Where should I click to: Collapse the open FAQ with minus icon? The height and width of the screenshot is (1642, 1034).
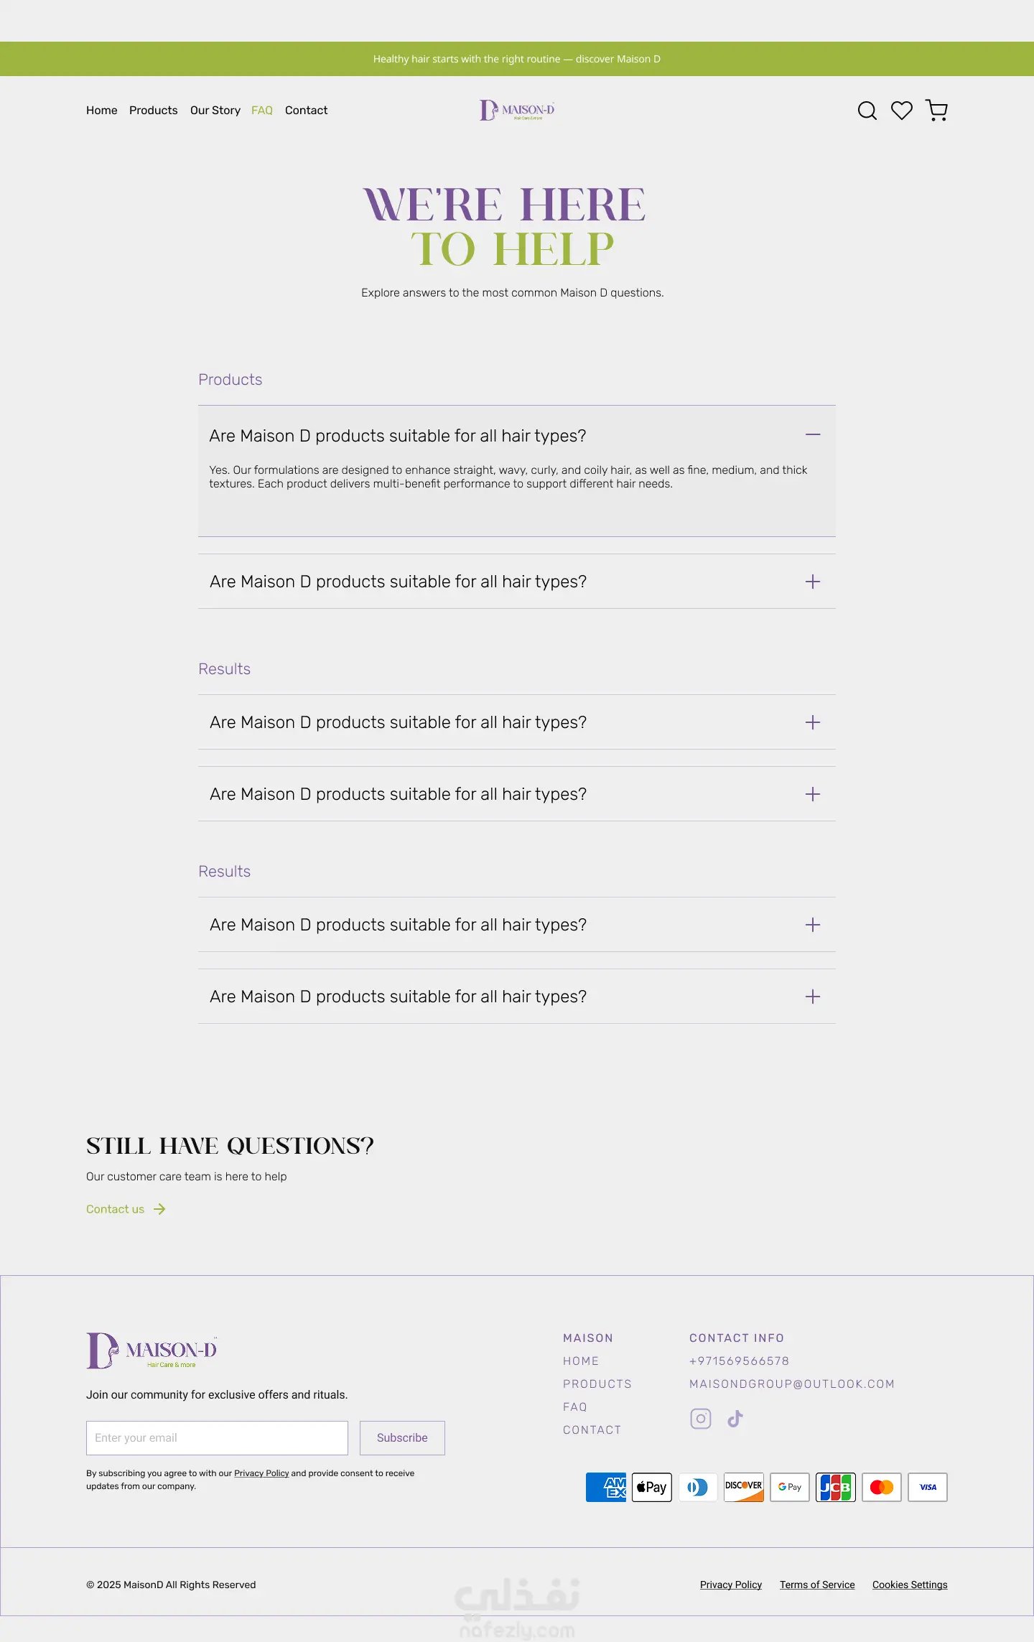click(813, 435)
